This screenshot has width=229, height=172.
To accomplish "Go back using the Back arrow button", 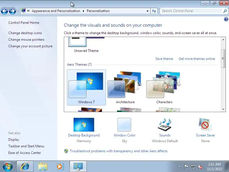I will coord(4,11).
